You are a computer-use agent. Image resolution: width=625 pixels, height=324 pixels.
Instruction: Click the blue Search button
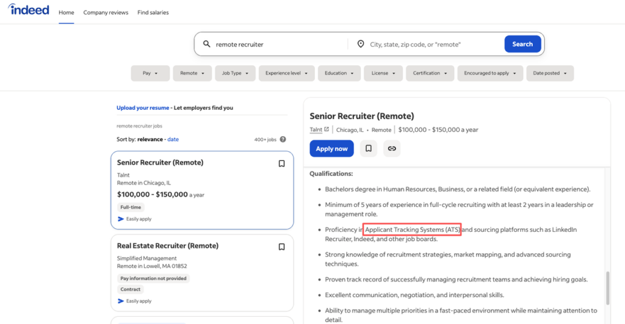point(522,44)
